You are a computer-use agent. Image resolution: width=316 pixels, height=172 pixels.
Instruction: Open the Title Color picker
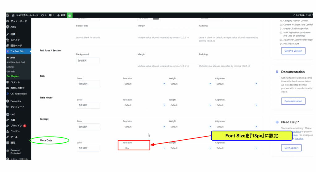click(x=89, y=84)
